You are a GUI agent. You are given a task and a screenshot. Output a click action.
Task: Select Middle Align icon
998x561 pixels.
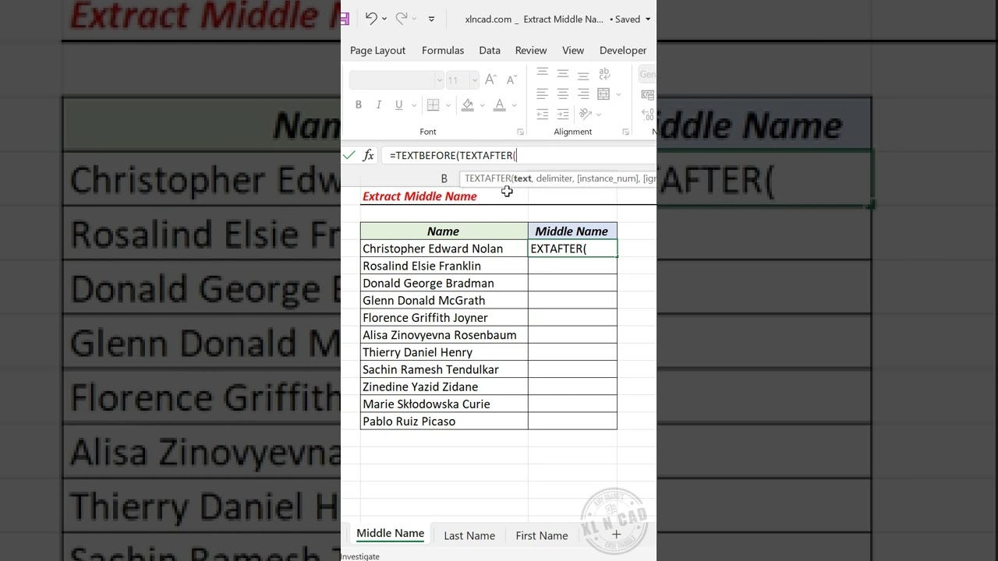pos(562,73)
